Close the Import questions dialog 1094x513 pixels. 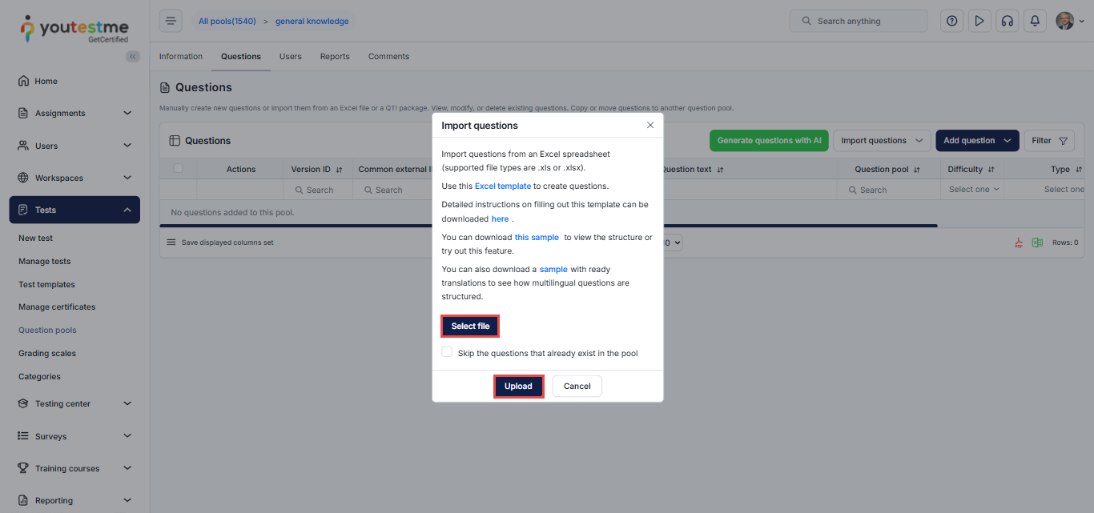(650, 125)
